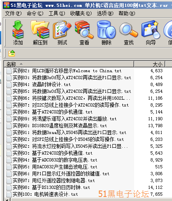Click the 查找 (Find) magnifier icon
Screen dimensions: 172x201
tap(128, 33)
